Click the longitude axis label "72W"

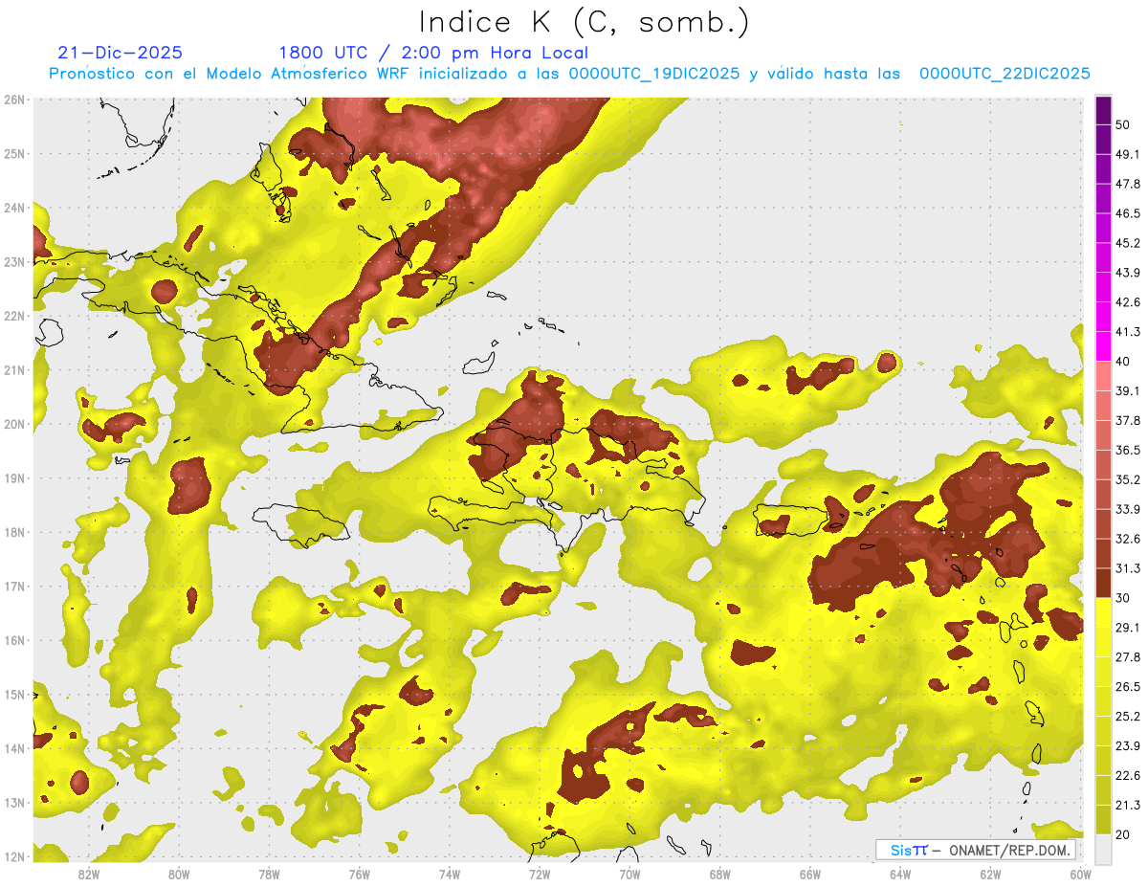(x=540, y=875)
